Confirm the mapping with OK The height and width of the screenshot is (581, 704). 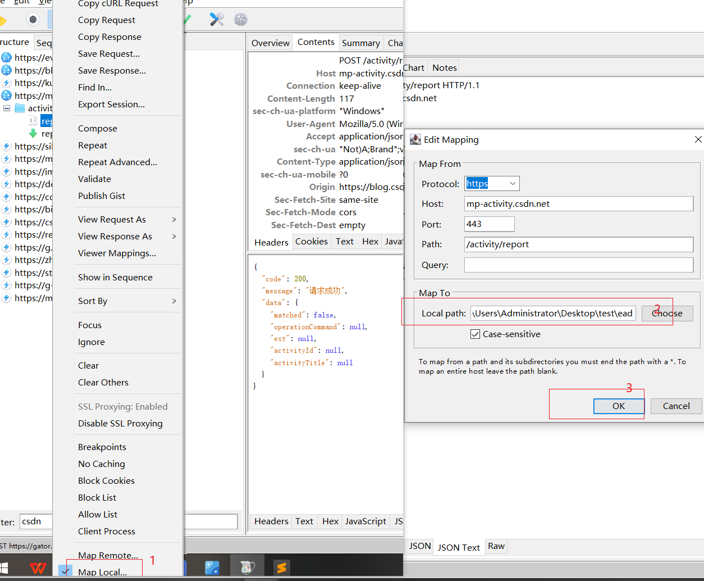[619, 406]
